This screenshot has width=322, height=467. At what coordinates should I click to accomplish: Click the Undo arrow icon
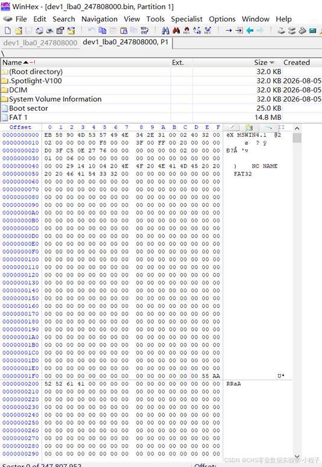tap(92, 30)
